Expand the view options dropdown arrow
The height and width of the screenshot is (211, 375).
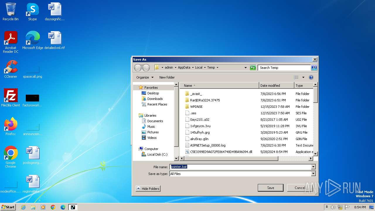coord(303,77)
